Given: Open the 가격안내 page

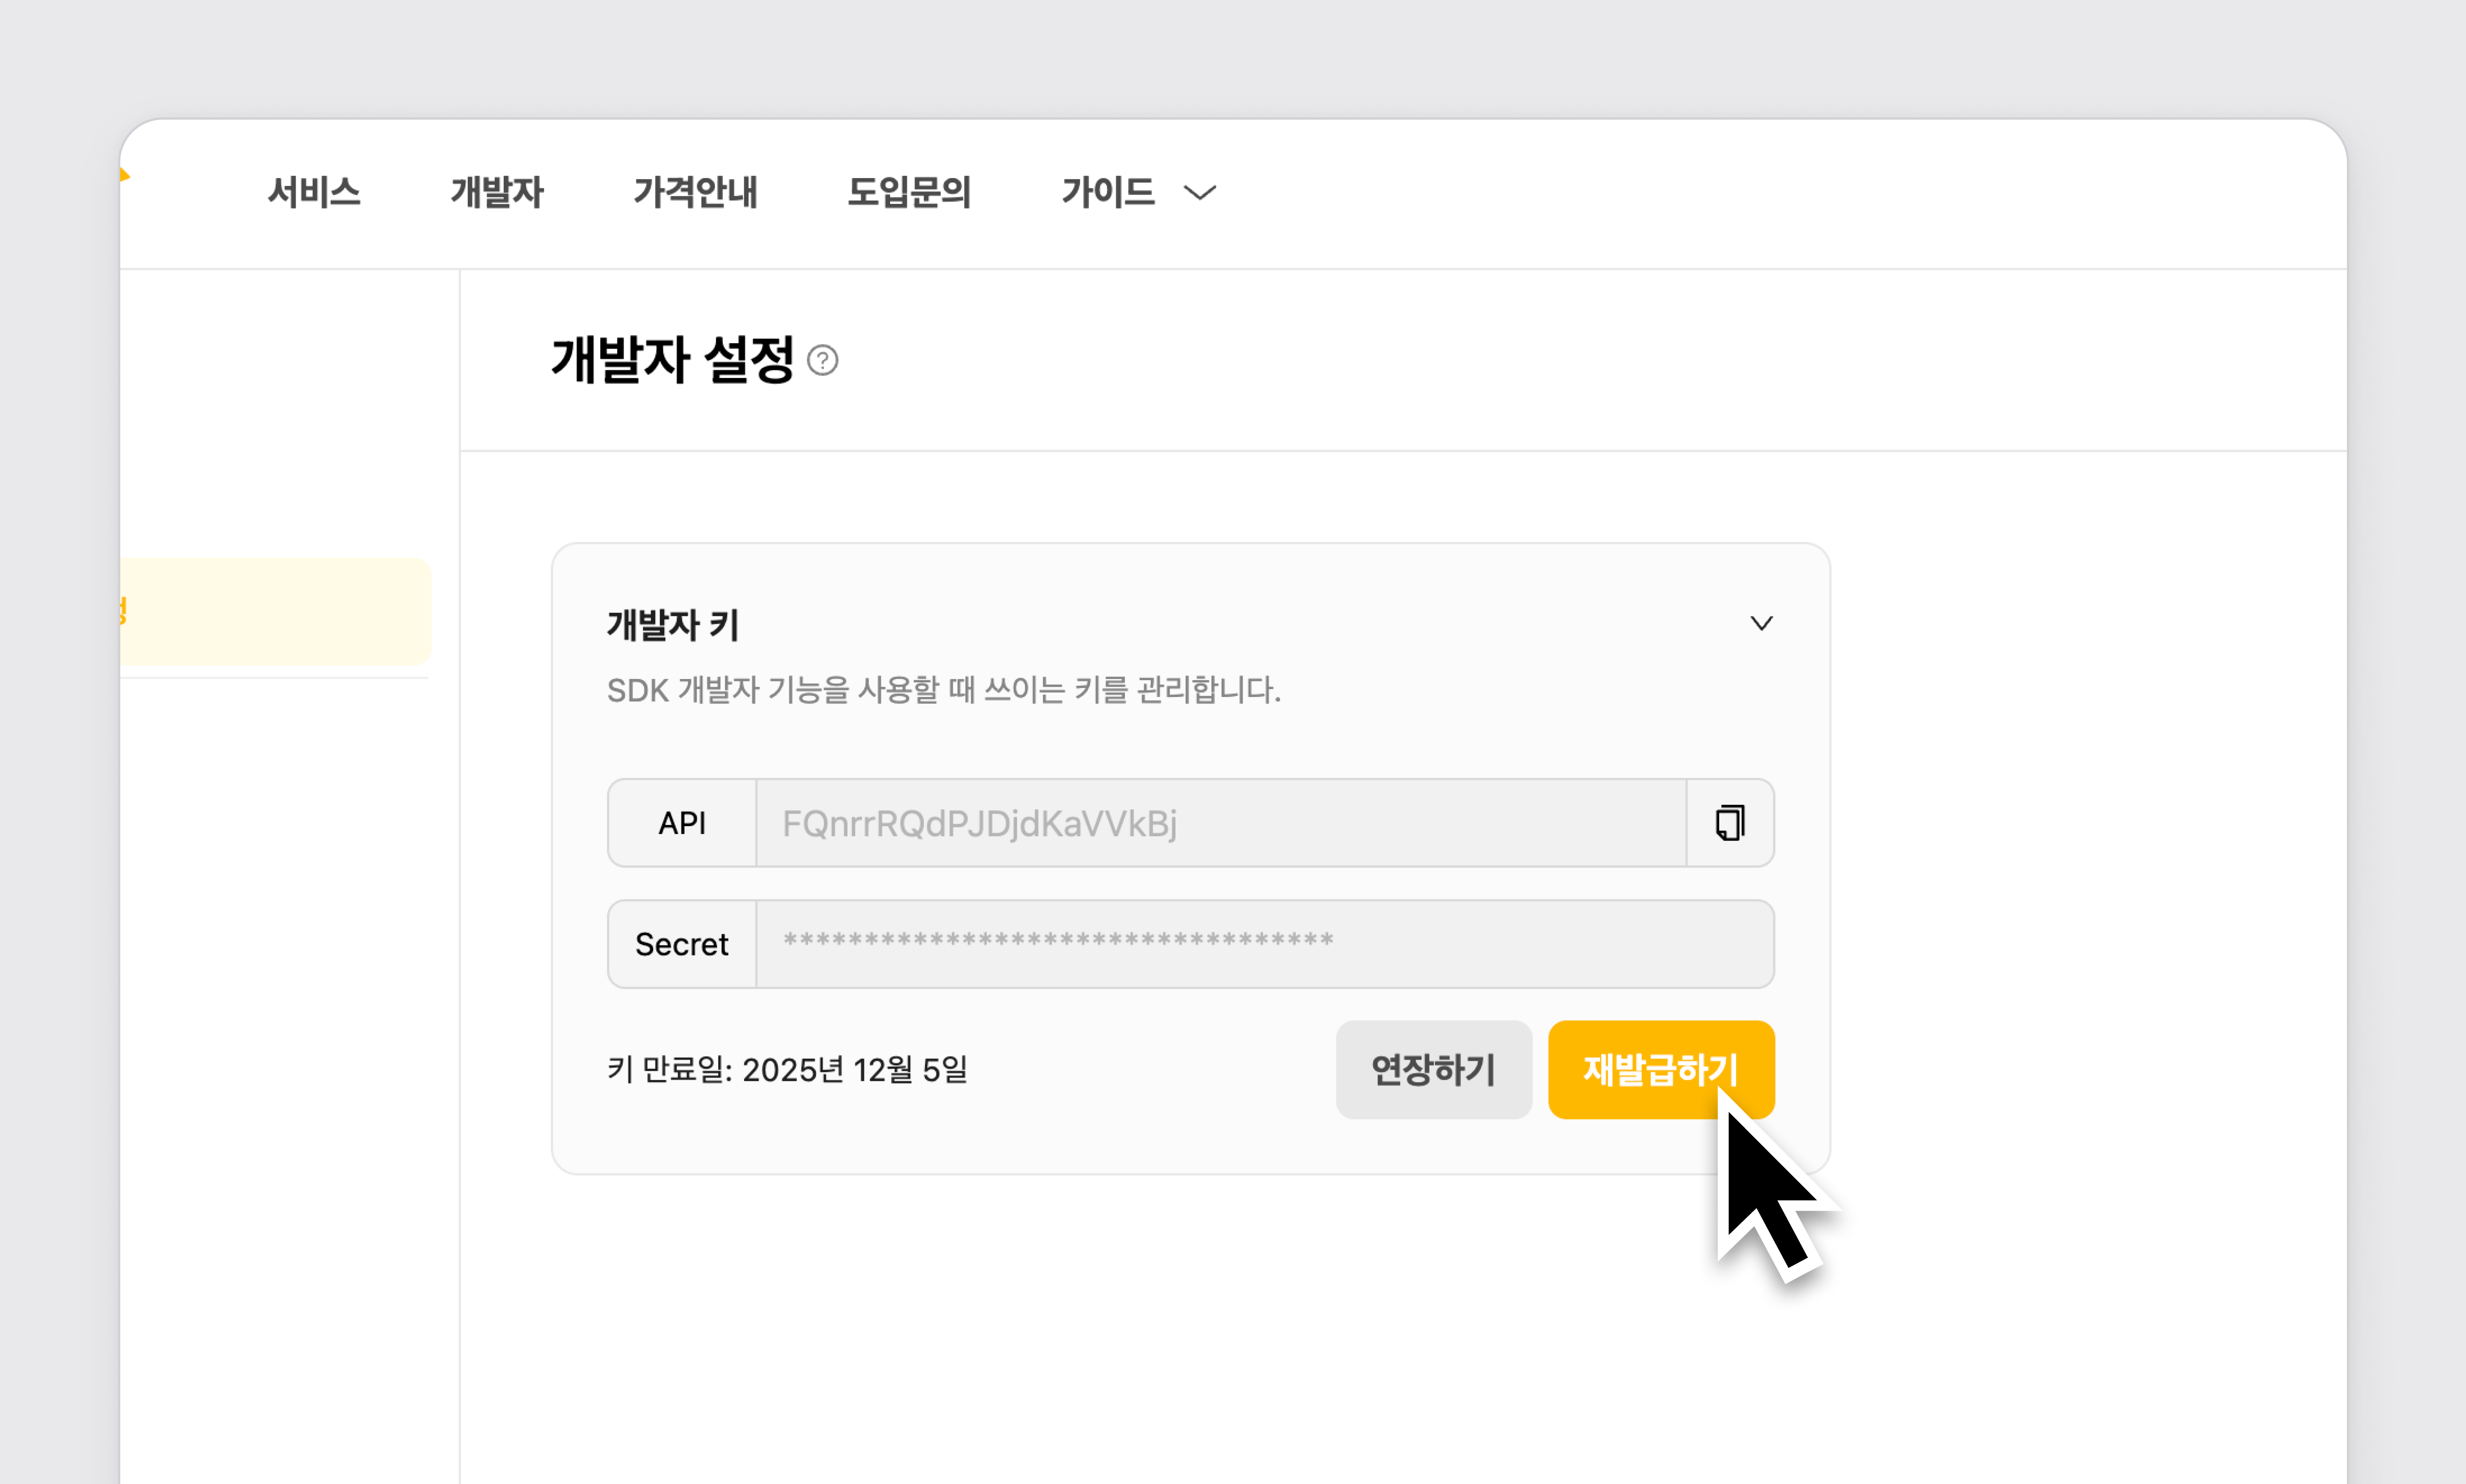Looking at the screenshot, I should pos(695,192).
